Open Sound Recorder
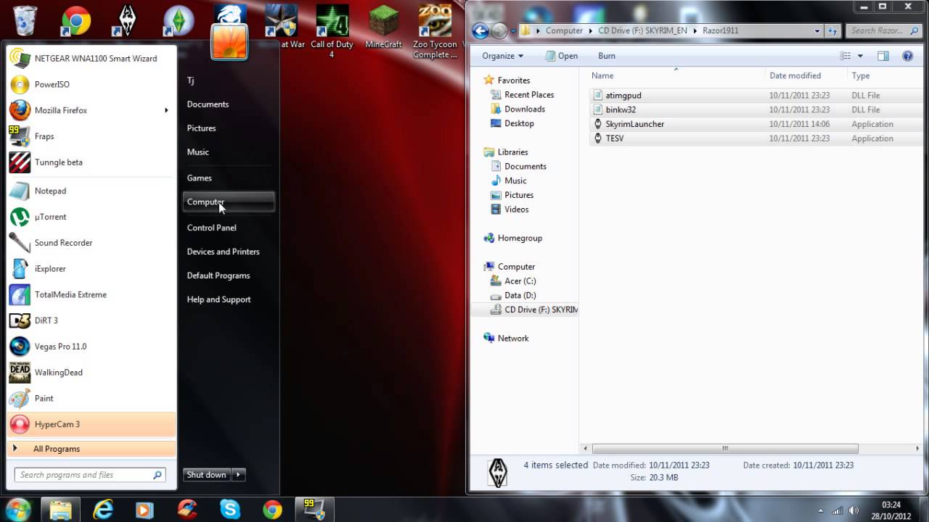The width and height of the screenshot is (929, 522). pyautogui.click(x=91, y=243)
